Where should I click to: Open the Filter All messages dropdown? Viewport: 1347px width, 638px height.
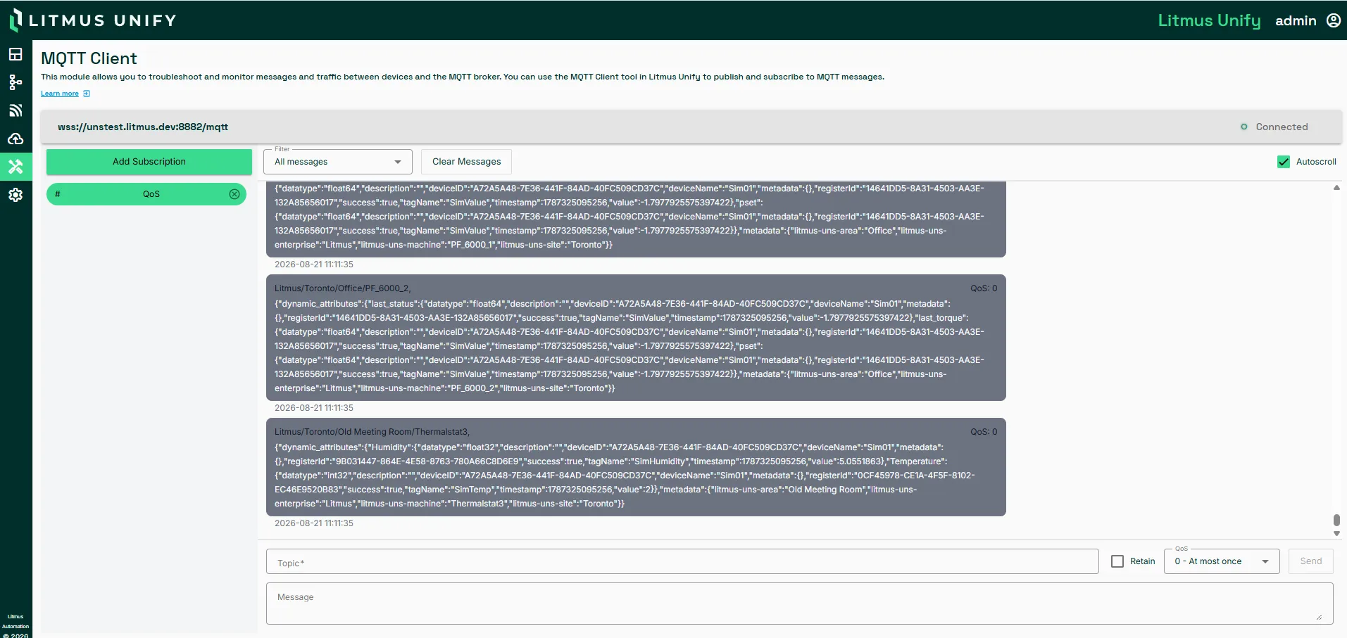pyautogui.click(x=338, y=162)
